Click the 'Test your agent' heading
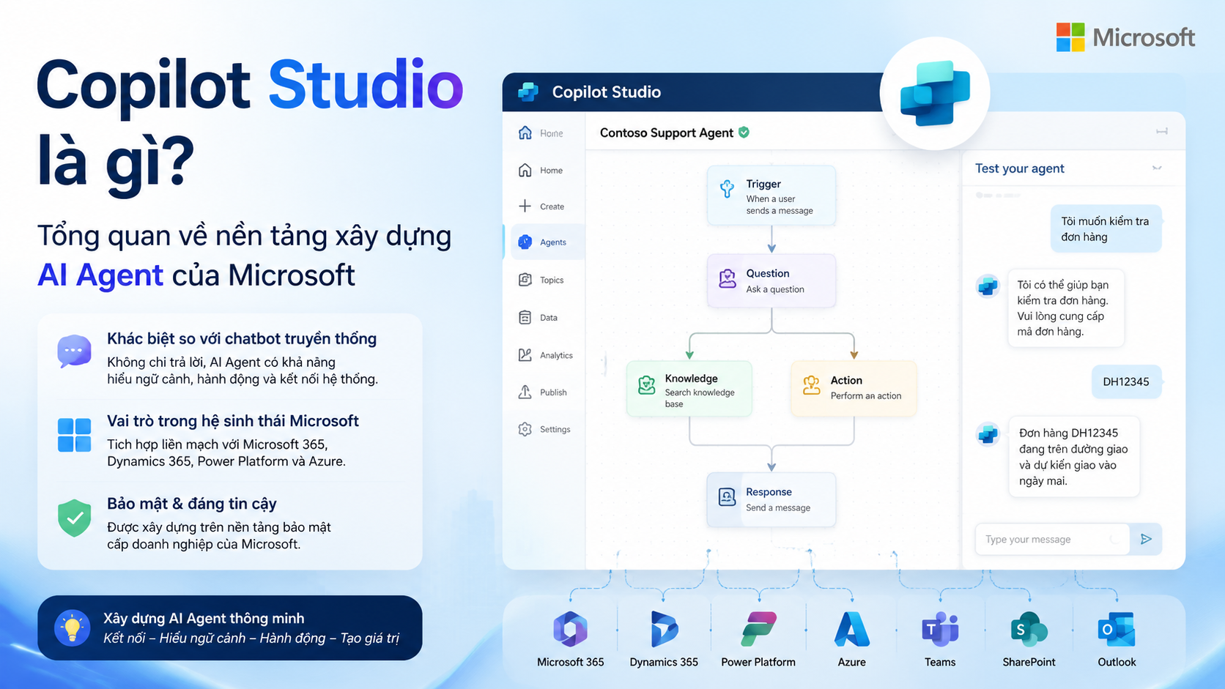The image size is (1225, 689). pyautogui.click(x=1019, y=168)
